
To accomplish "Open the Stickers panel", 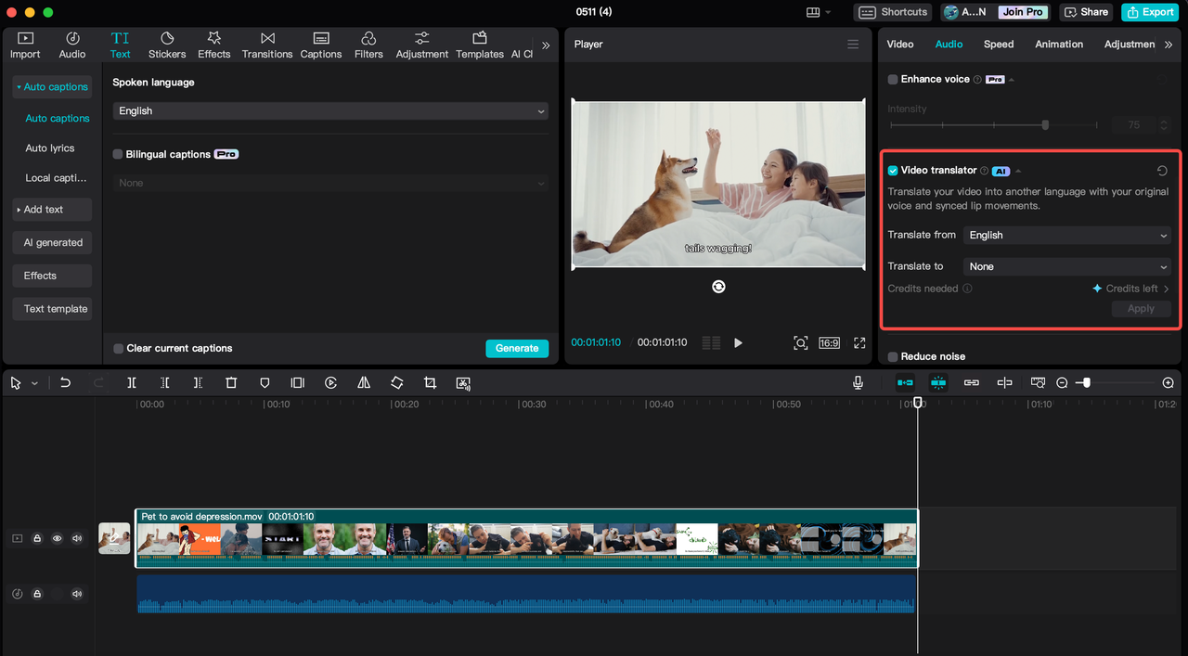I will [167, 45].
